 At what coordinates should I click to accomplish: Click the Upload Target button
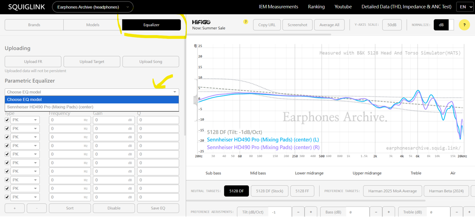click(92, 61)
